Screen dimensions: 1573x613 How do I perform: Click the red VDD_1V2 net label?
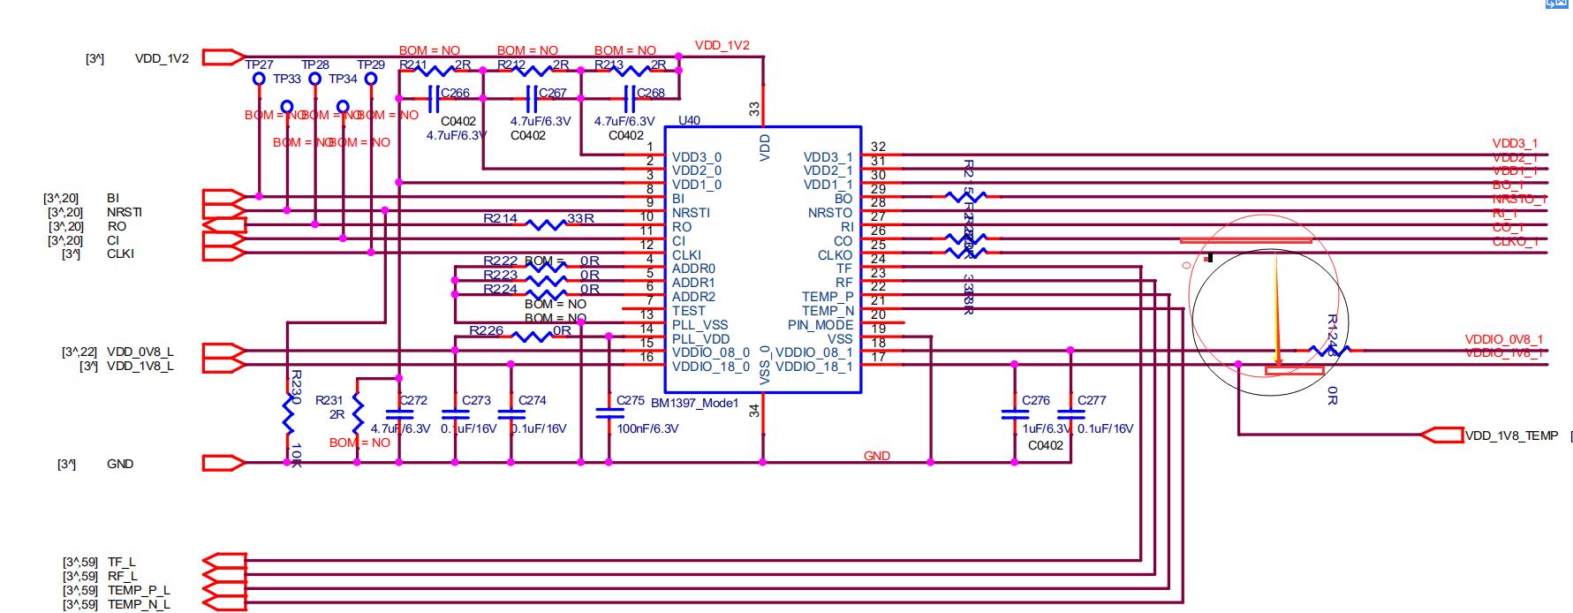pos(722,45)
